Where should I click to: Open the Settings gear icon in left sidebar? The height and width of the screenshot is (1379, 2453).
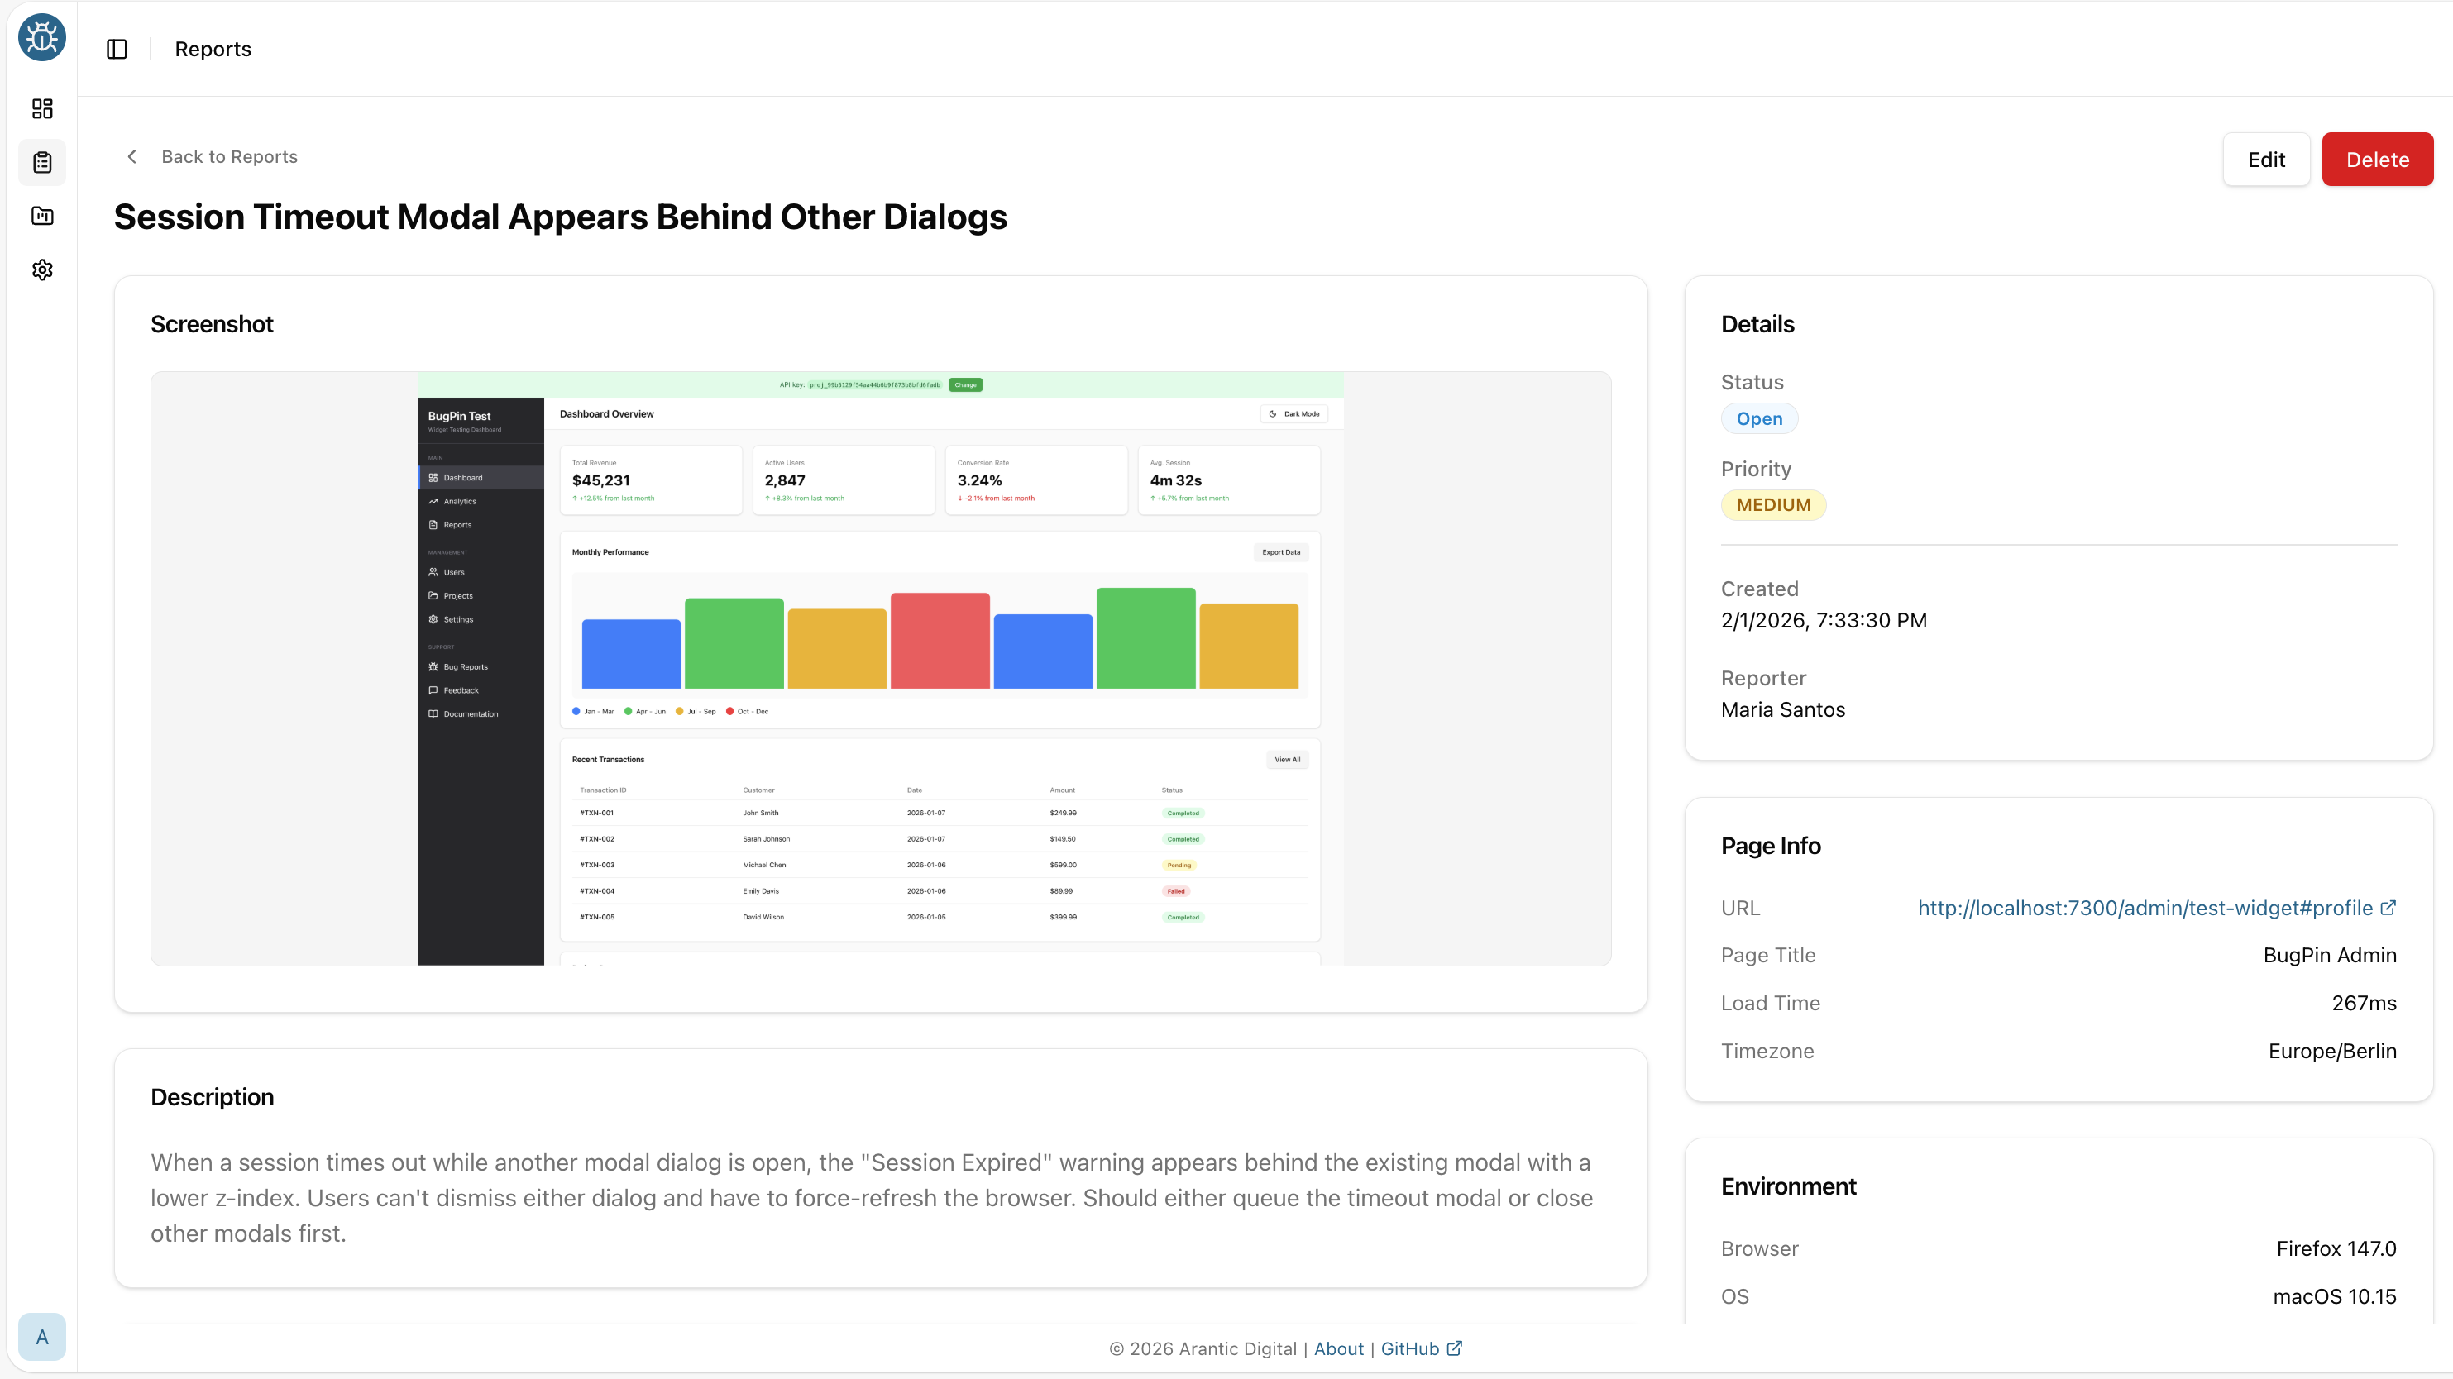tap(41, 270)
